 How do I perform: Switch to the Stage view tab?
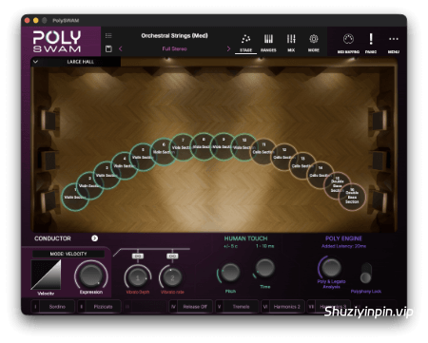pos(245,43)
